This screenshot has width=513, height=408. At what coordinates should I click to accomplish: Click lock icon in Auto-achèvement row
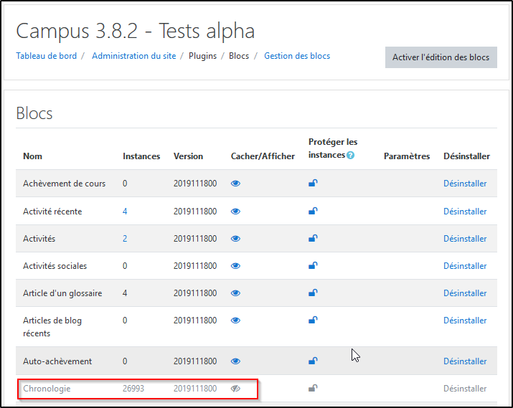tap(313, 361)
